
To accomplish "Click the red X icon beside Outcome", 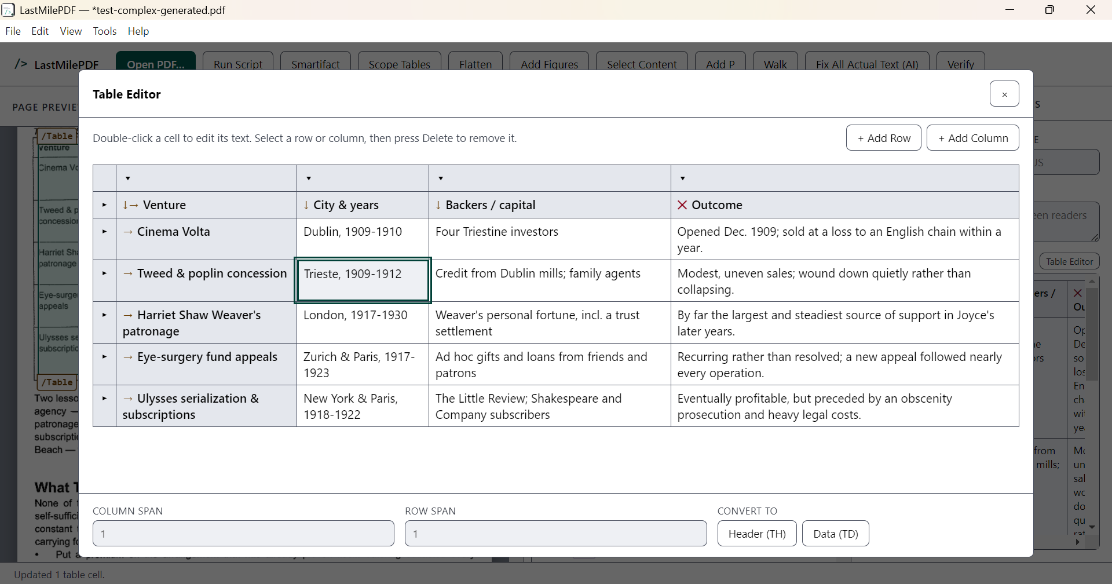I will [x=682, y=205].
